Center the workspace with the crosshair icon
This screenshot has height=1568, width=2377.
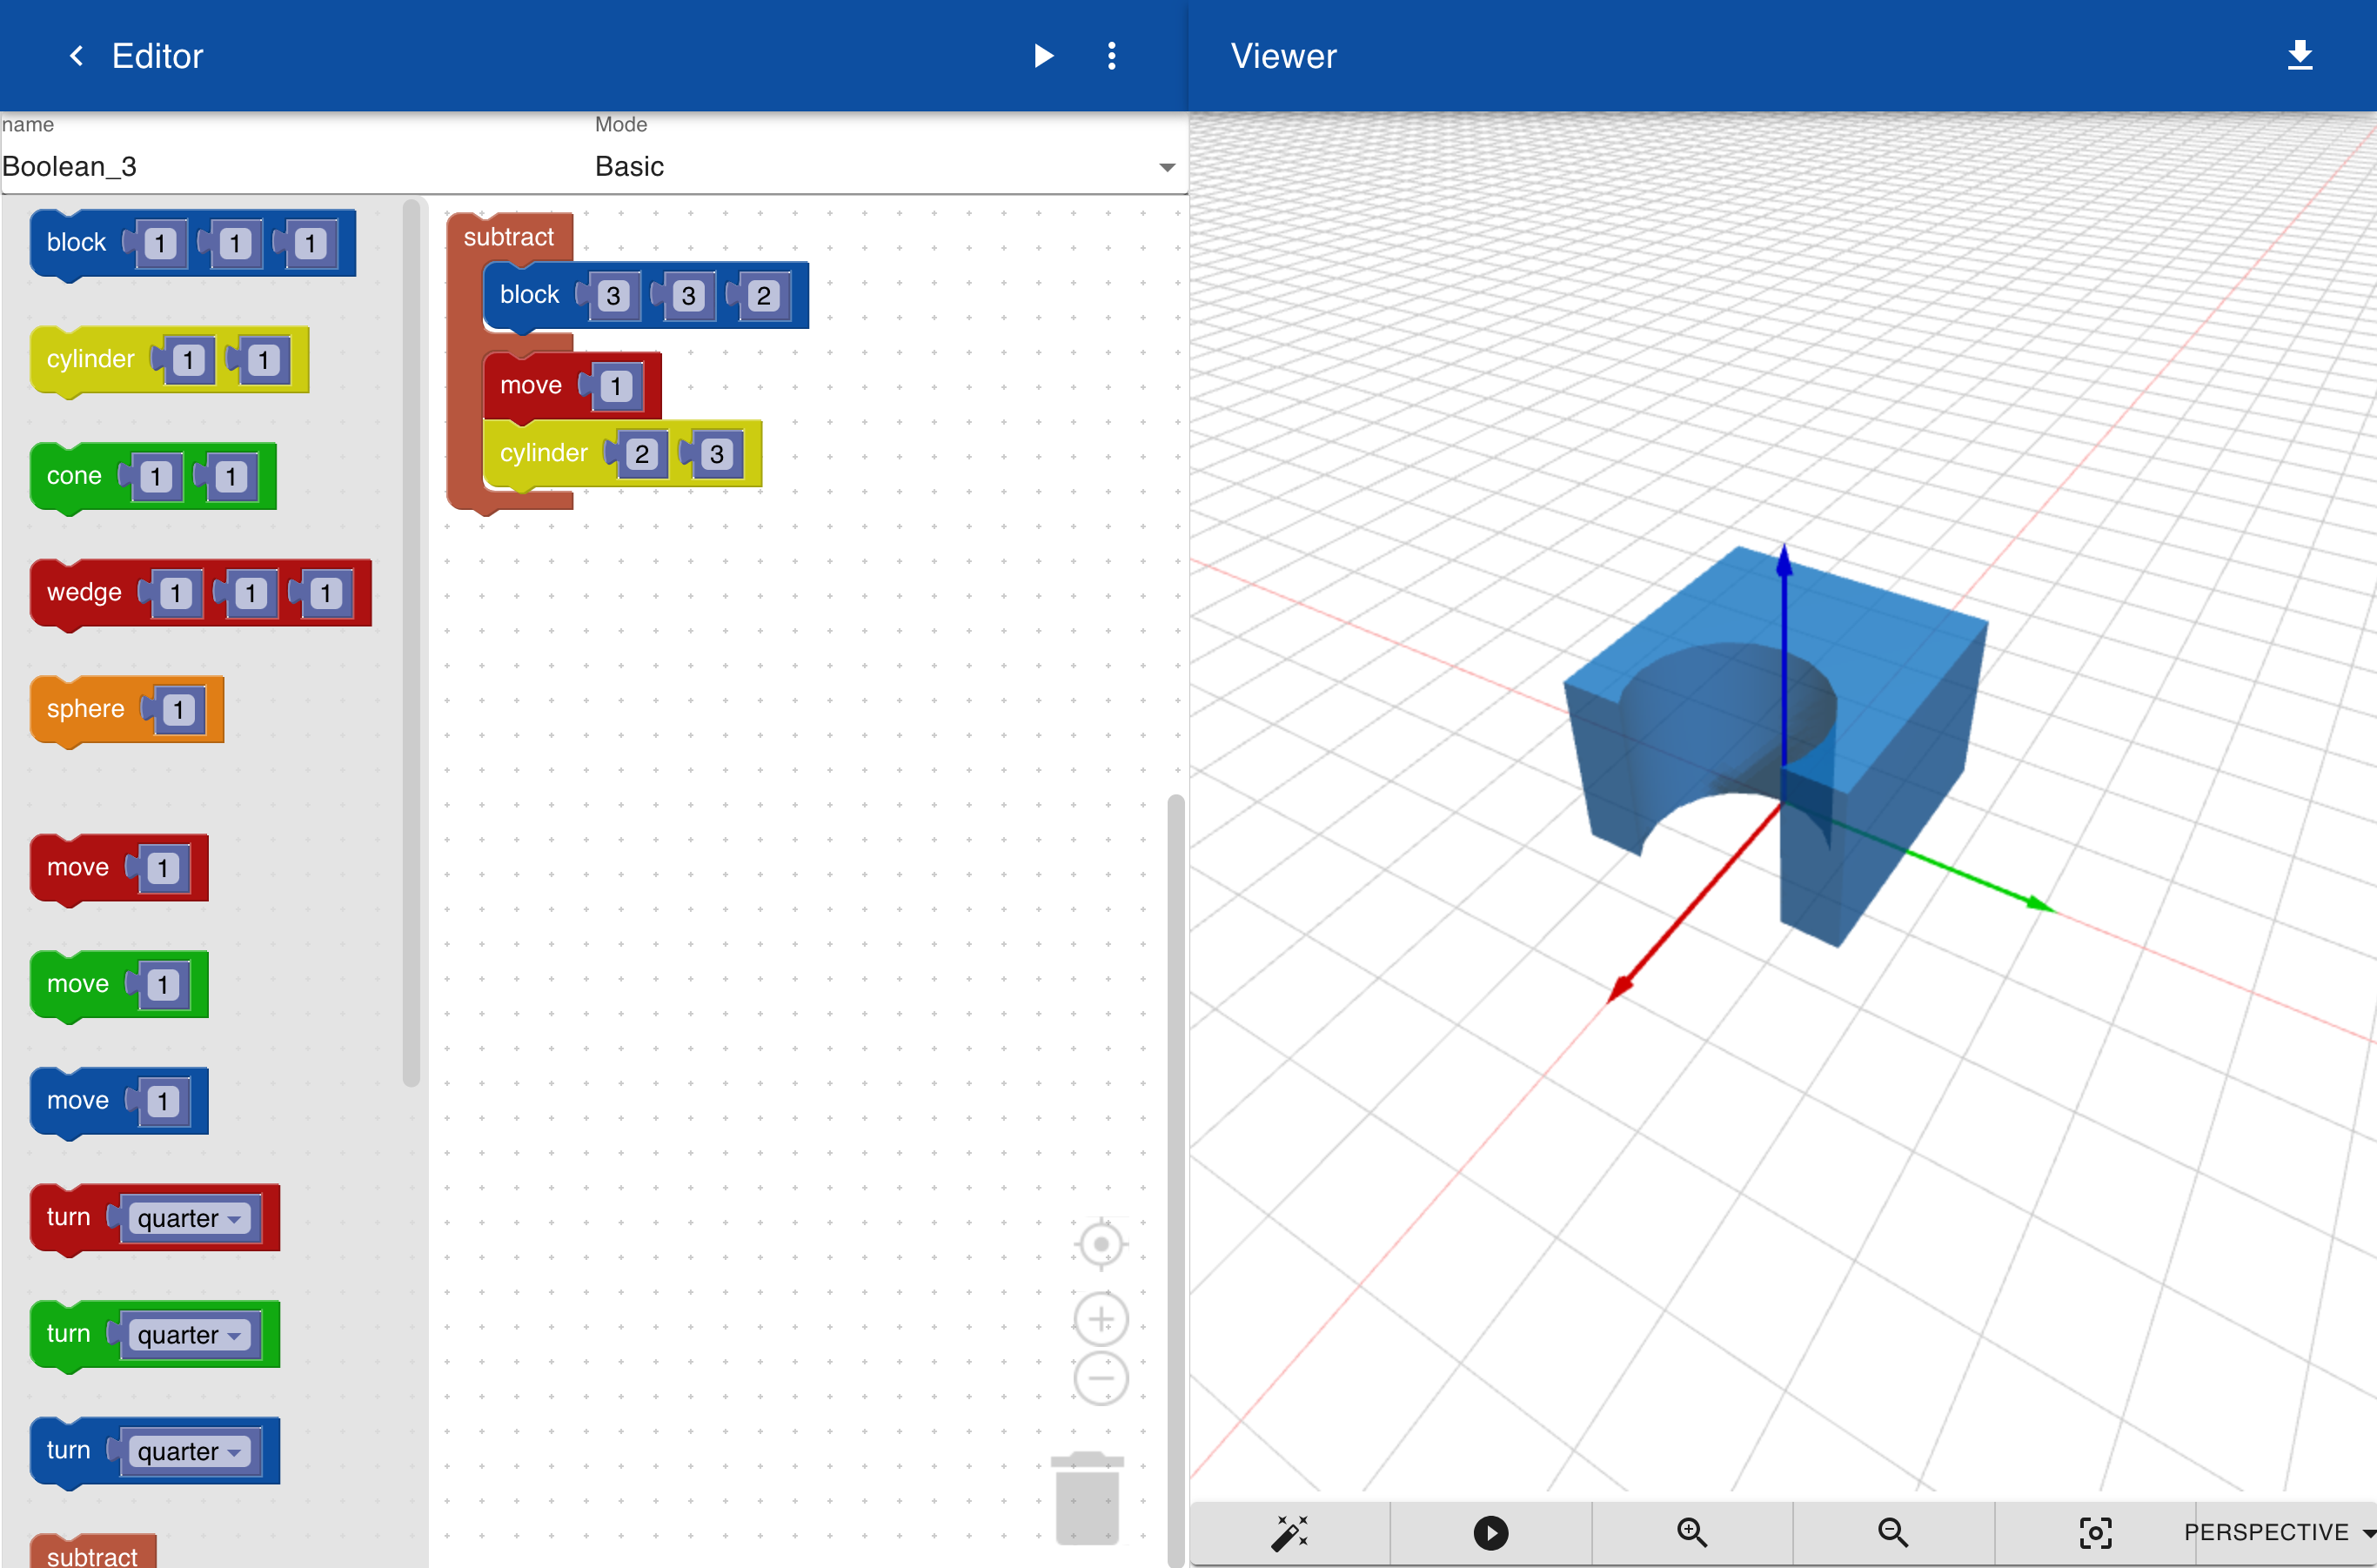point(1101,1244)
